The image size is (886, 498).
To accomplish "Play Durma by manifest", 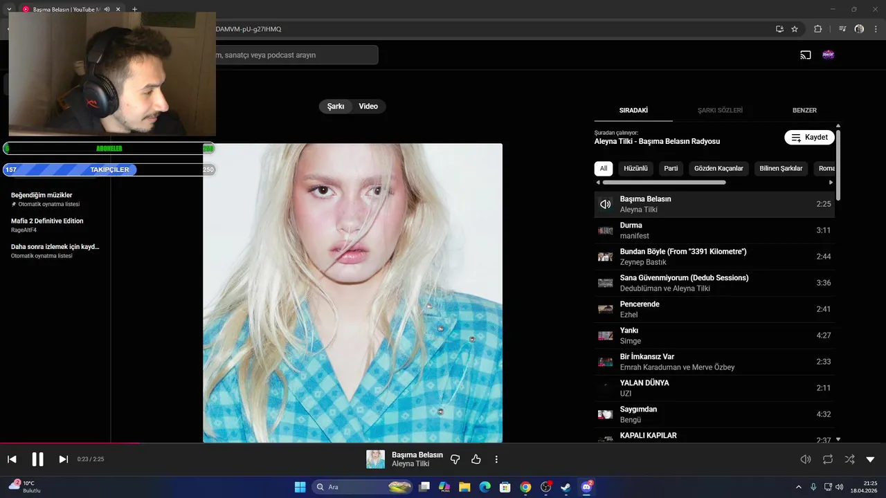I will point(714,230).
